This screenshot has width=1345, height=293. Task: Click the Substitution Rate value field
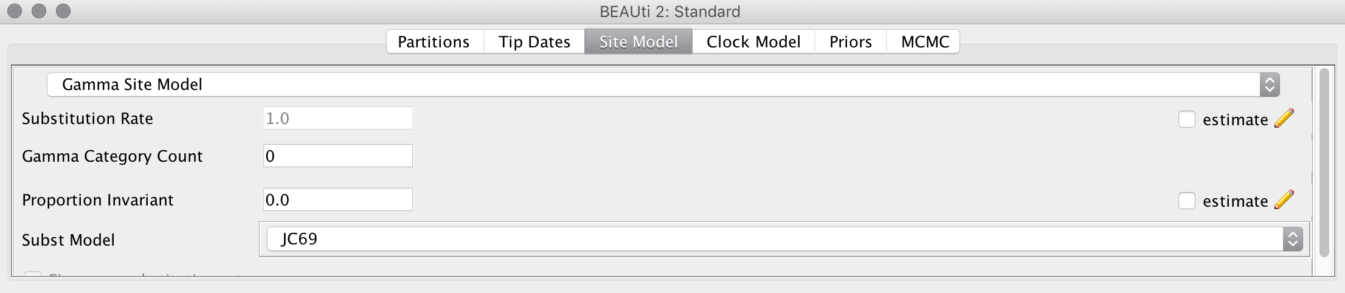(337, 119)
